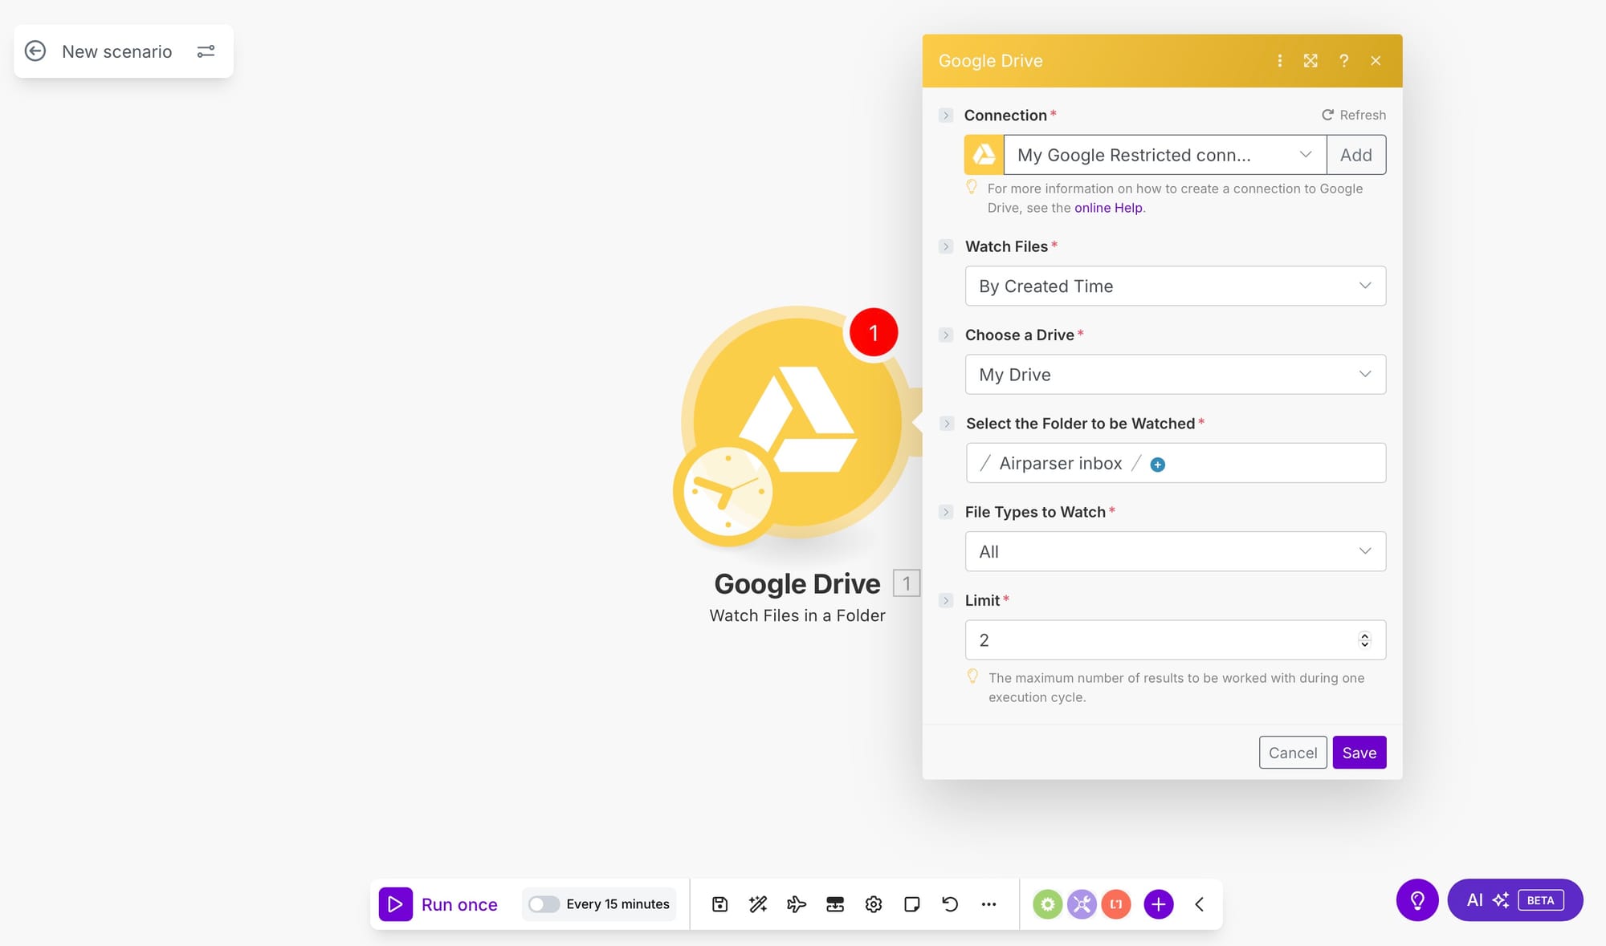Open the toolbar more options ellipsis
The image size is (1606, 946).
[988, 904]
